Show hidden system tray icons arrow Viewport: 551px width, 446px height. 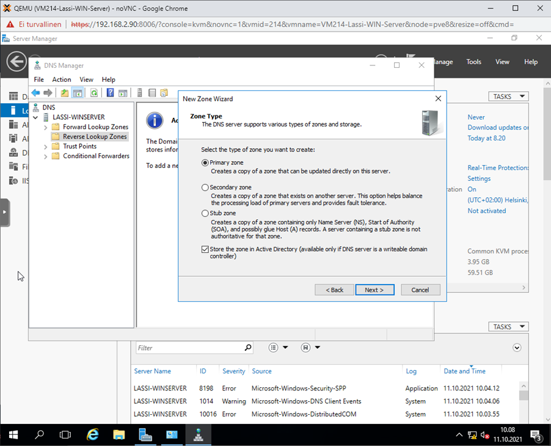(x=459, y=435)
